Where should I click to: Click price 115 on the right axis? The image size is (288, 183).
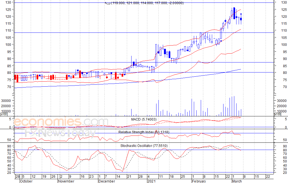pos(284,23)
